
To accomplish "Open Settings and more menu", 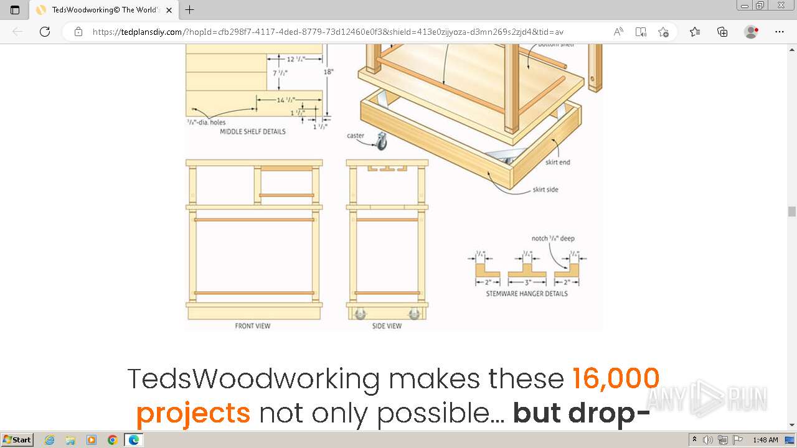I will pyautogui.click(x=780, y=32).
